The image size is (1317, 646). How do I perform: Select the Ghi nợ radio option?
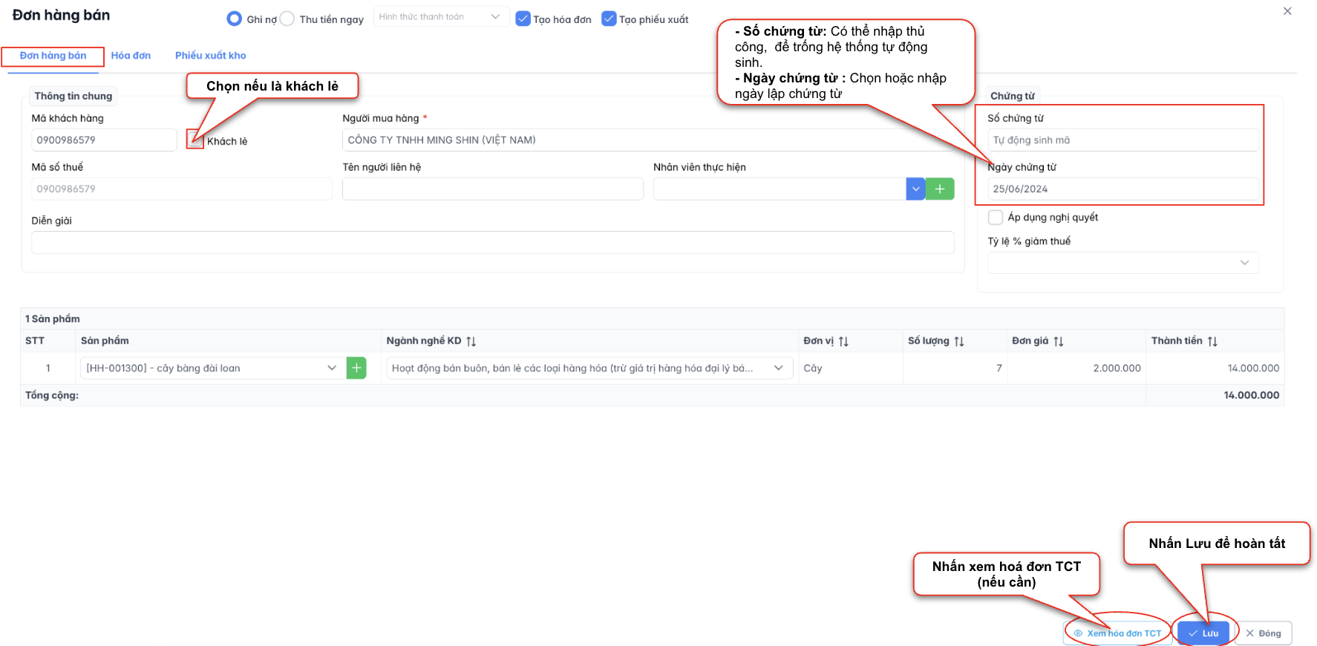click(x=235, y=19)
